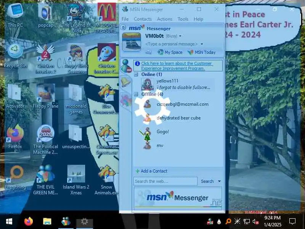The width and height of the screenshot is (305, 229).
Task: Collapse the Online (1) contact group
Action: click(136, 74)
